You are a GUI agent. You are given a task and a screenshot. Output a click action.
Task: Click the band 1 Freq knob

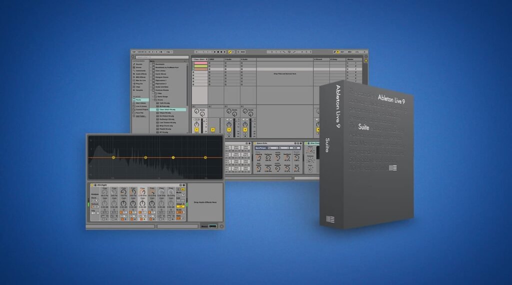(x=104, y=192)
